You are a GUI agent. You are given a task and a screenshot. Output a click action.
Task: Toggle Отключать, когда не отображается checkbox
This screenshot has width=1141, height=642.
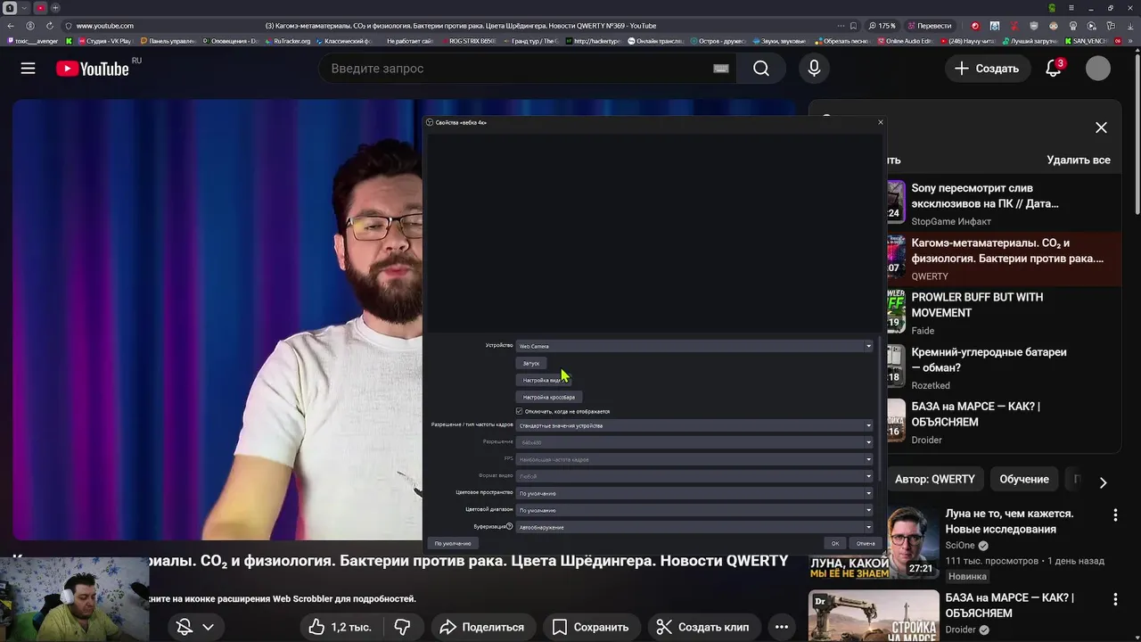[x=519, y=411]
